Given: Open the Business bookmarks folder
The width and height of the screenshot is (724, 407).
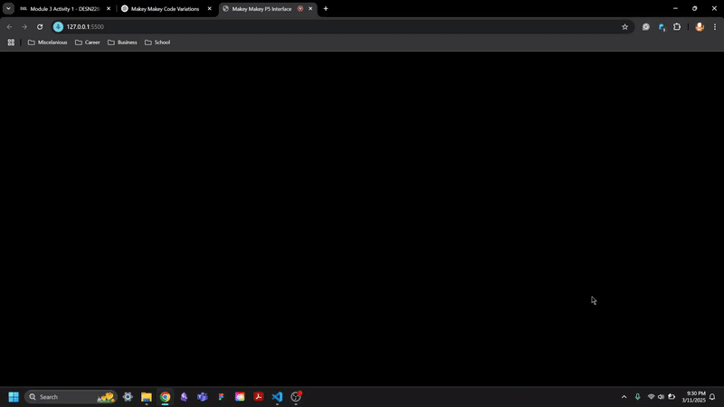Looking at the screenshot, I should [122, 43].
